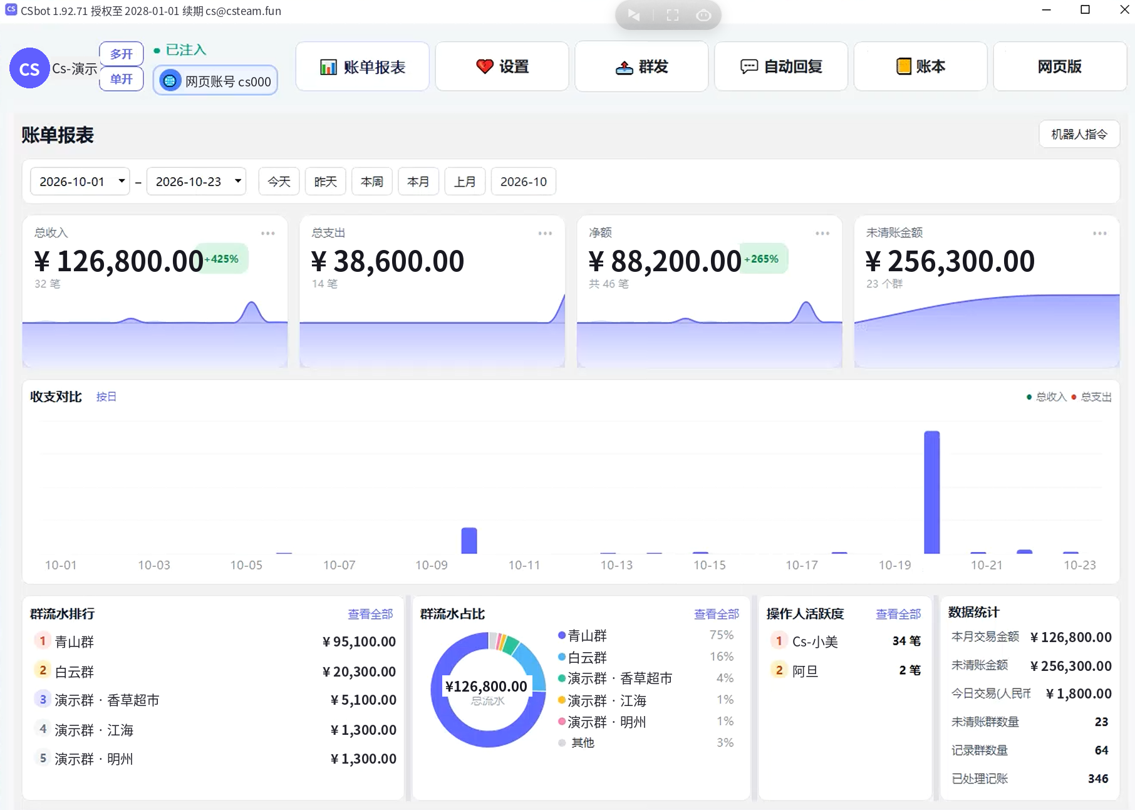Select the 2026-10 month filter
This screenshot has height=810, width=1135.
[x=524, y=182]
